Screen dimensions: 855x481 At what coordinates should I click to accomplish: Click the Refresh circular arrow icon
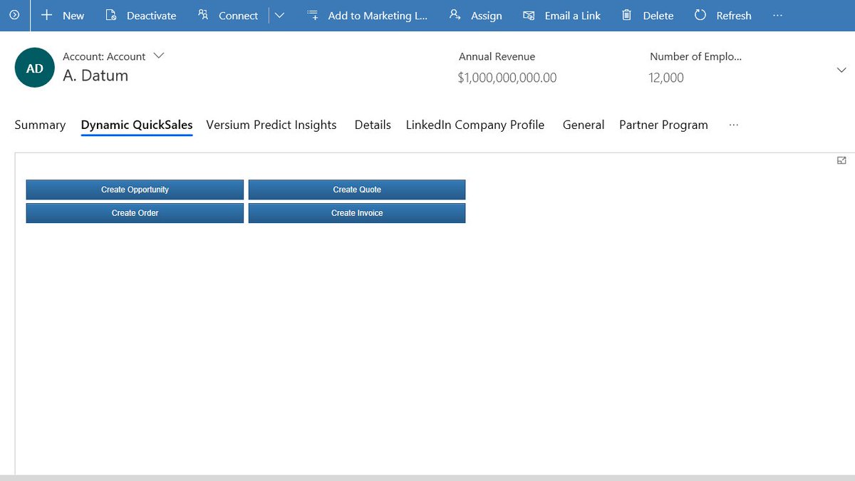click(x=700, y=15)
